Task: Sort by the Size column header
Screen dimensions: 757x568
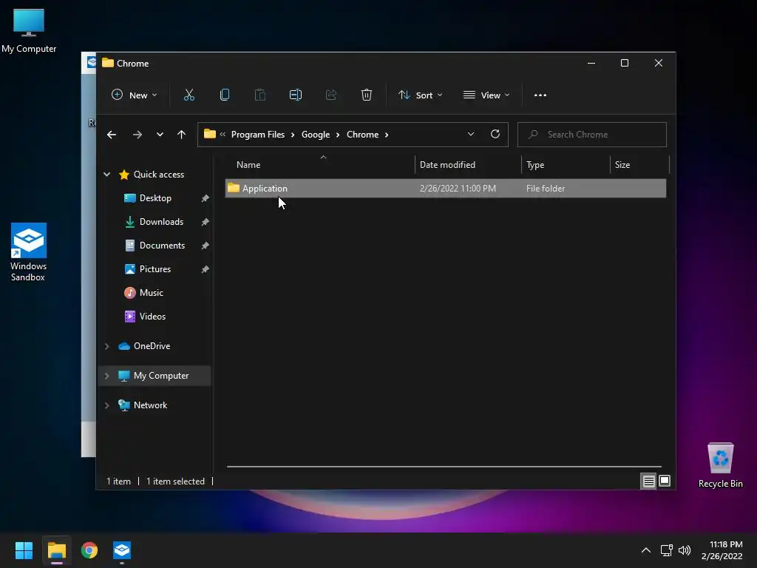Action: [x=639, y=165]
